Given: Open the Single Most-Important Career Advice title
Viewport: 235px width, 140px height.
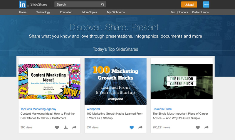Looking at the screenshot, I should tap(180, 116).
